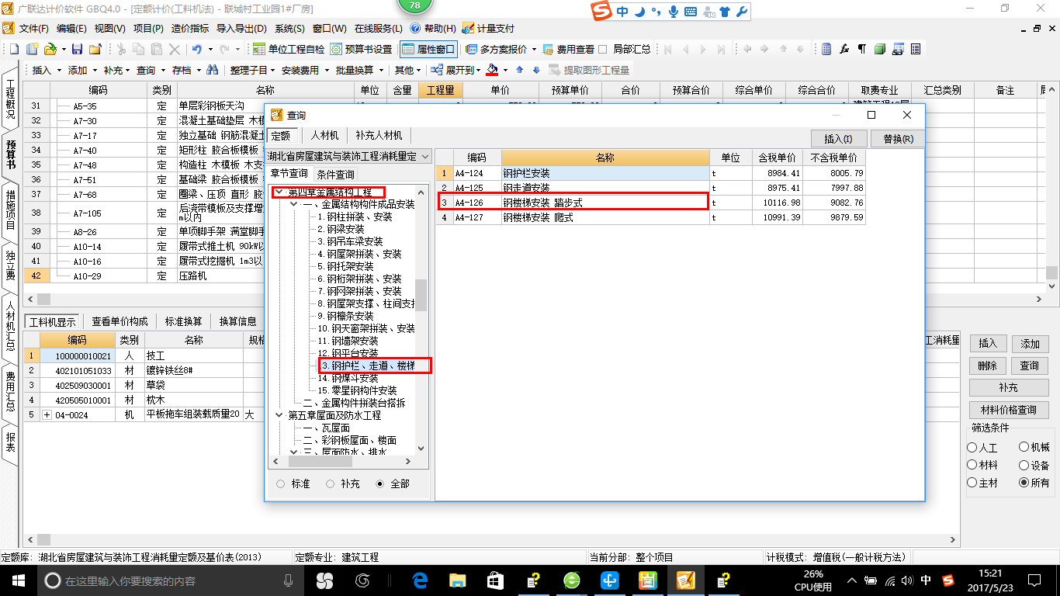Collapse the 第四章金属结构工程 tree node
This screenshot has height=596, width=1060.
coord(280,192)
